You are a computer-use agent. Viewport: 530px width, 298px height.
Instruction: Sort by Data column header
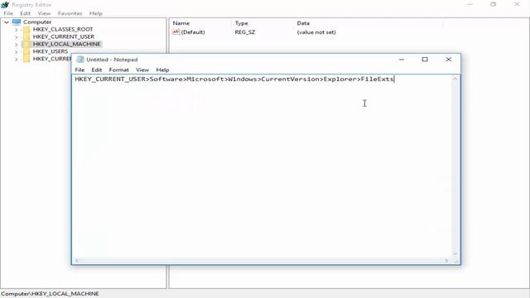303,23
